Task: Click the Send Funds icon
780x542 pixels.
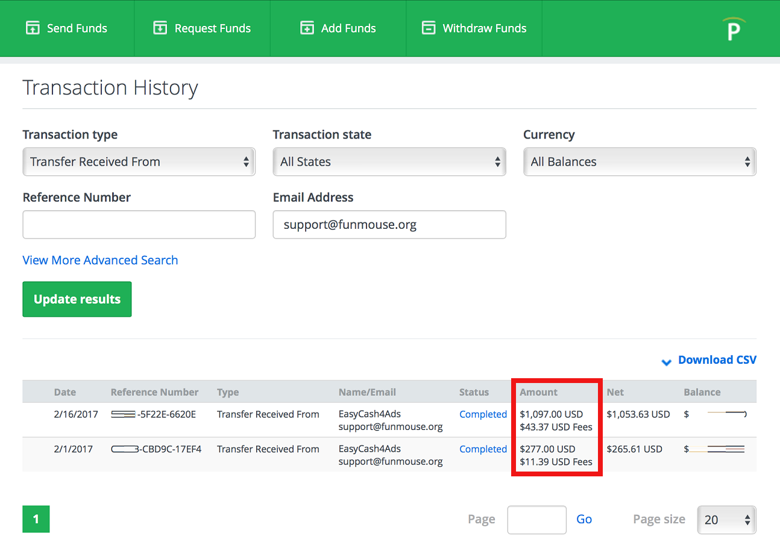Action: coord(33,28)
